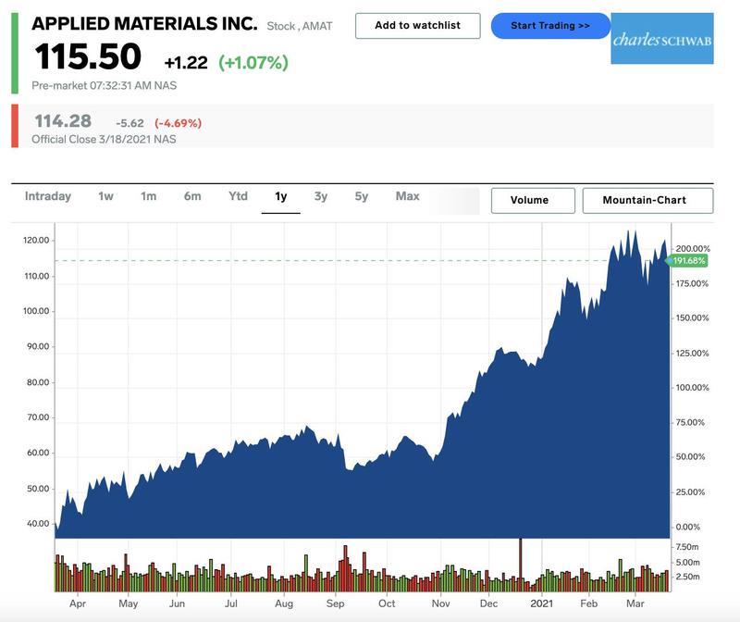The image size is (740, 622).
Task: Click Add to watchlist button
Action: [x=418, y=26]
